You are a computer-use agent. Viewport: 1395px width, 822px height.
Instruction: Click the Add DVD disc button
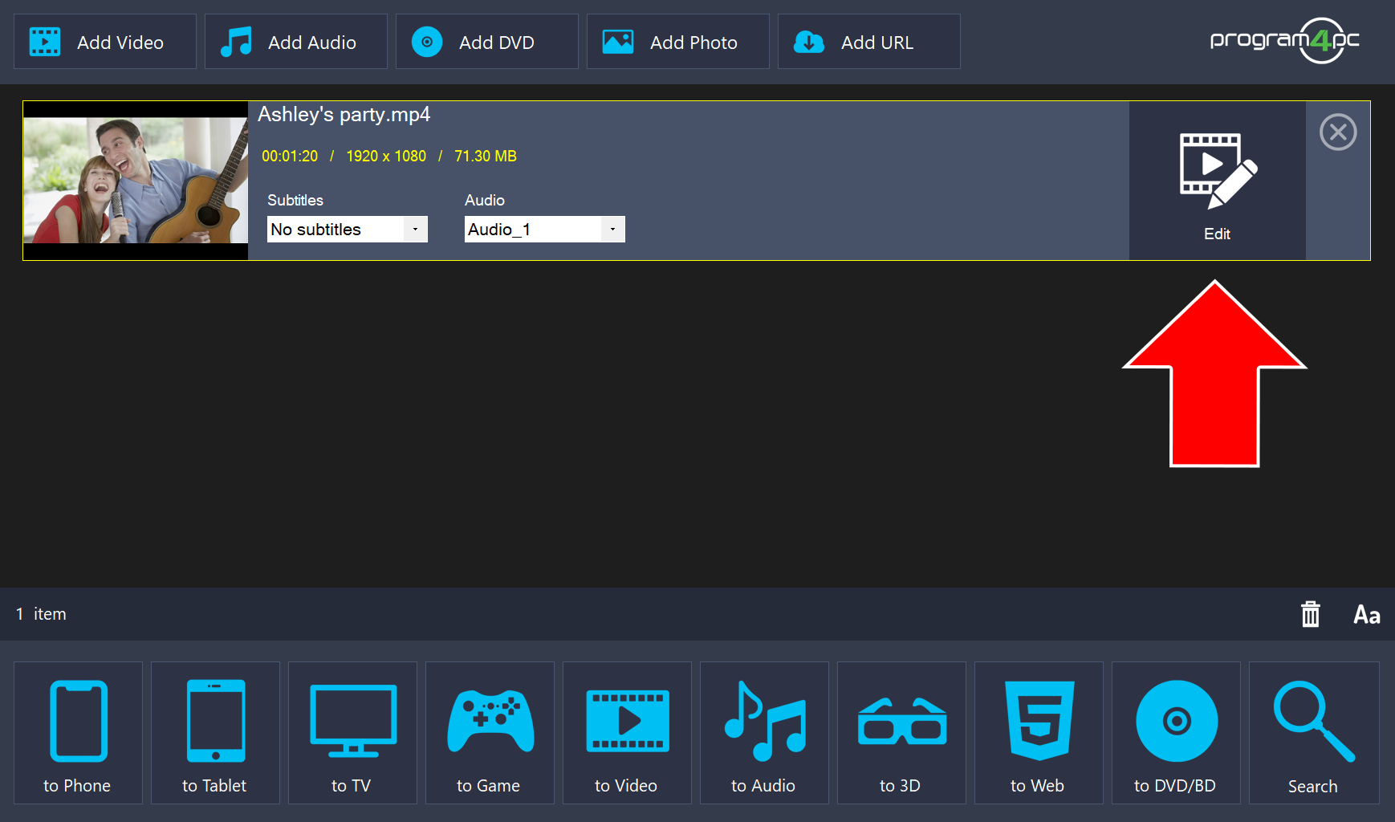(487, 42)
